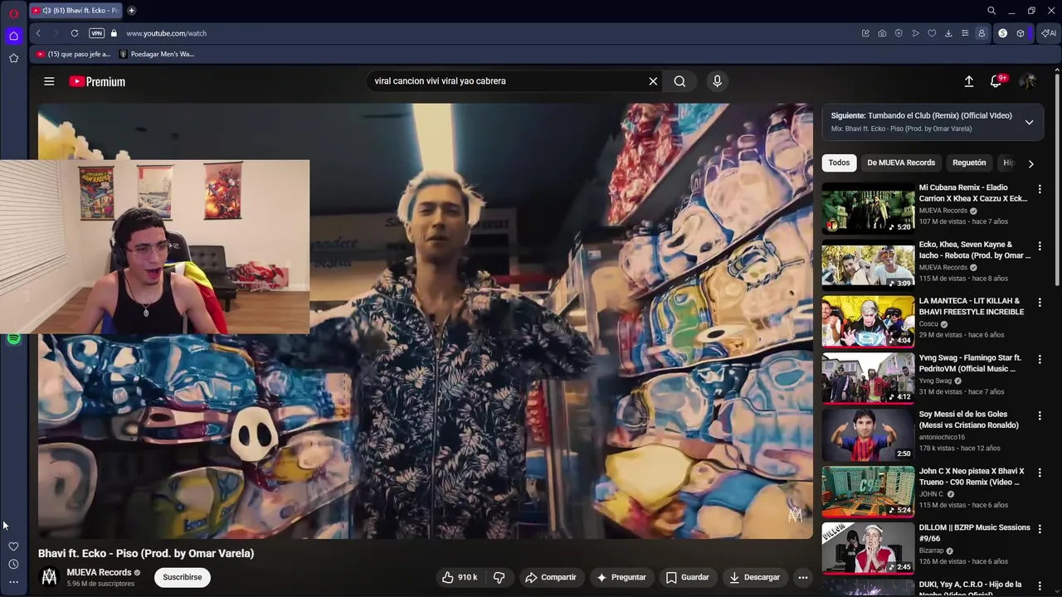Open new tab with plus button
Image resolution: width=1062 pixels, height=597 pixels.
(x=131, y=11)
